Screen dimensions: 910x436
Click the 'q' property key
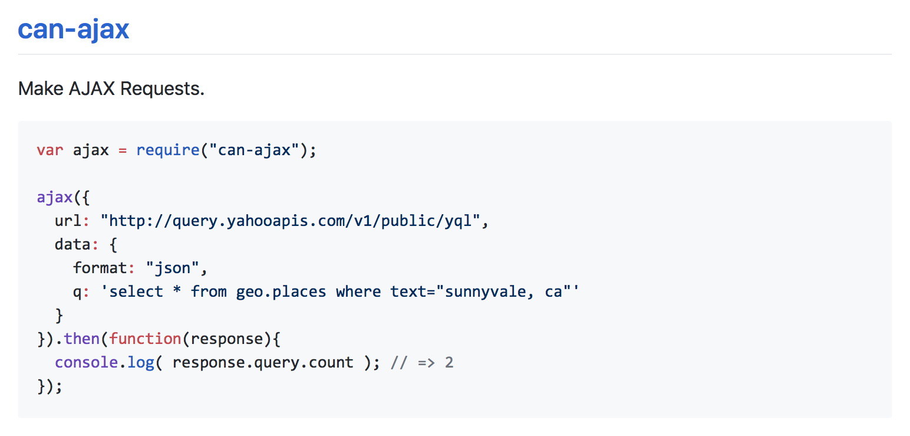[77, 292]
